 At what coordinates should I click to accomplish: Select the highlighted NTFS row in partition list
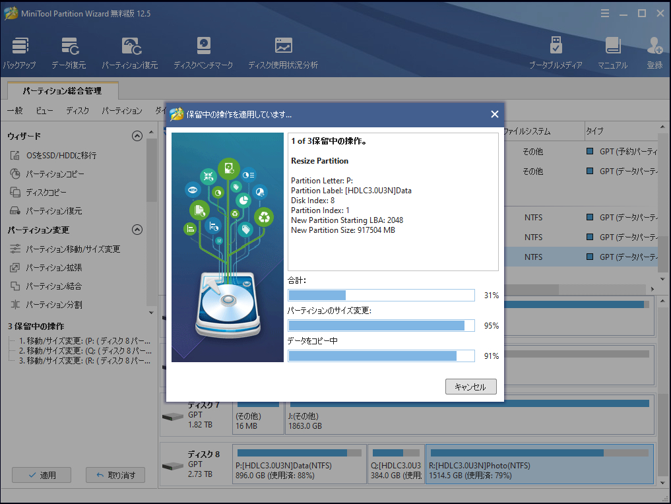pos(581,257)
